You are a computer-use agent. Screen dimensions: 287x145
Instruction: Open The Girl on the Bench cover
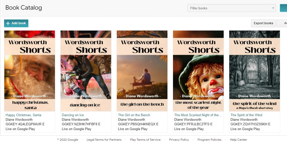[142, 71]
